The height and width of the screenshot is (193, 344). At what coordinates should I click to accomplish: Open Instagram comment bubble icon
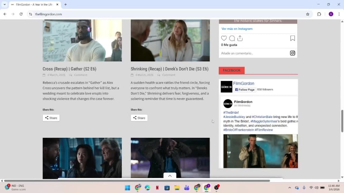232,38
